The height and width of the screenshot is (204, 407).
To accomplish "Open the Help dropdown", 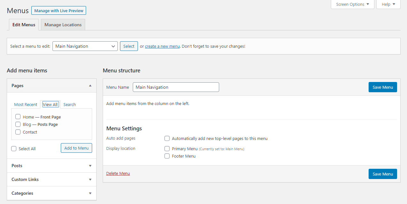I will click(x=388, y=4).
